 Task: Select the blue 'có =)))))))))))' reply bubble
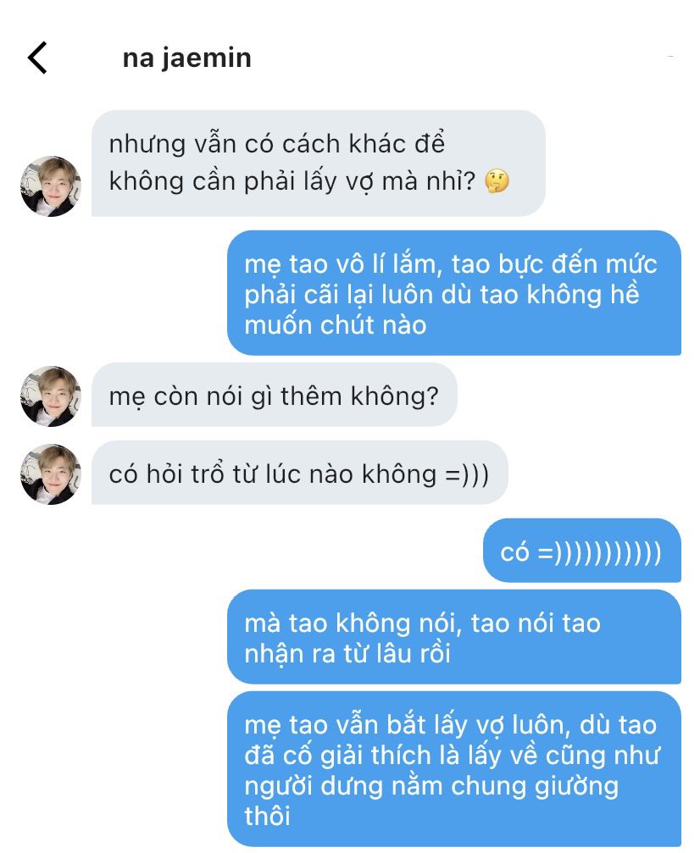[x=582, y=551]
